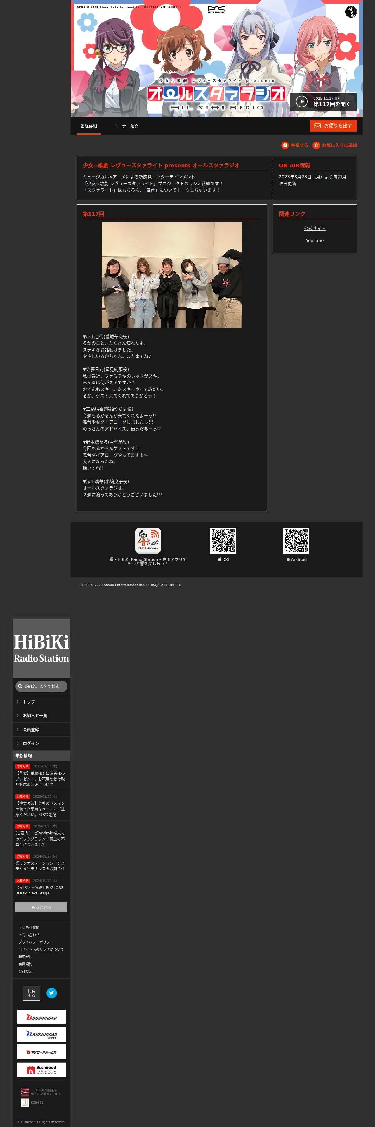Open the ReGLOSS ROOM Next Stage event notice

click(39, 890)
